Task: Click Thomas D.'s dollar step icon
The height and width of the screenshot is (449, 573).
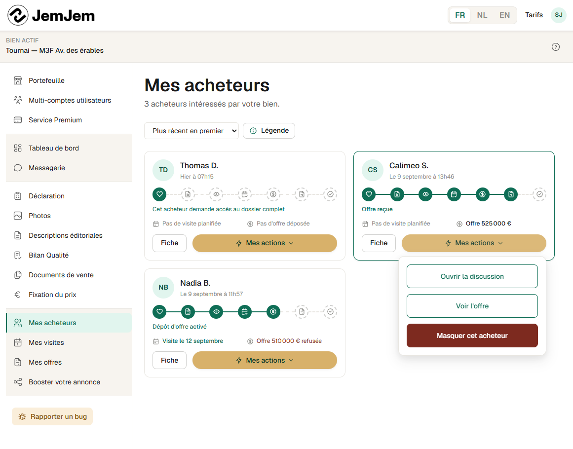Action: pos(273,194)
